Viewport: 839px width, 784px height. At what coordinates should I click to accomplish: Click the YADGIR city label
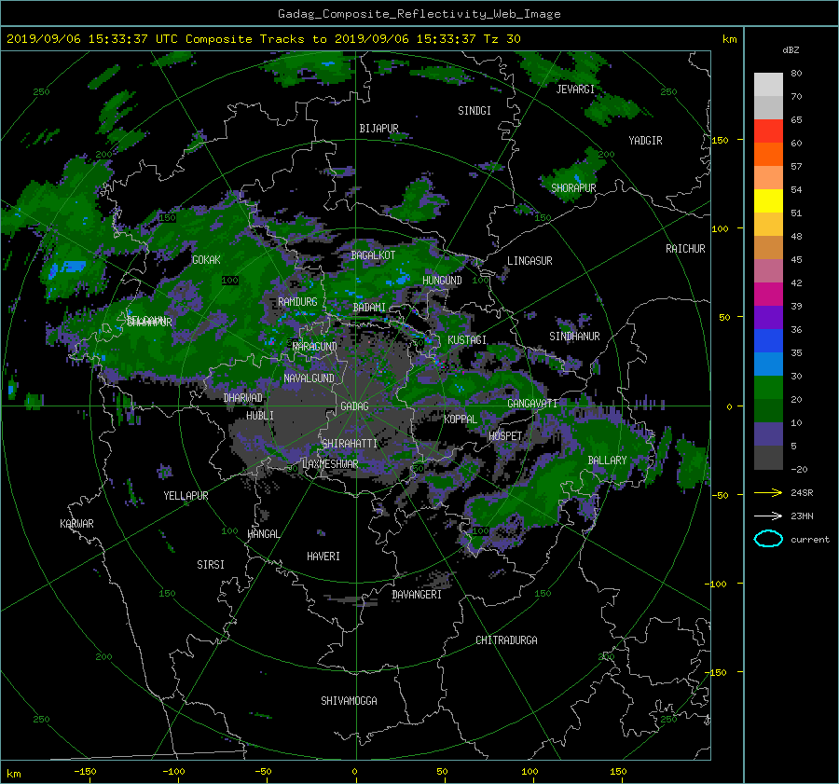coord(645,141)
